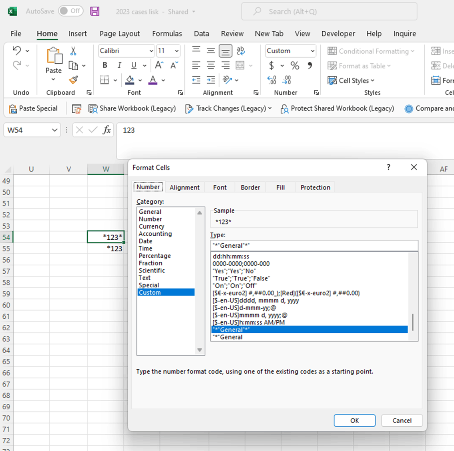Click the Borders icon
This screenshot has height=451, width=454.
coord(104,80)
